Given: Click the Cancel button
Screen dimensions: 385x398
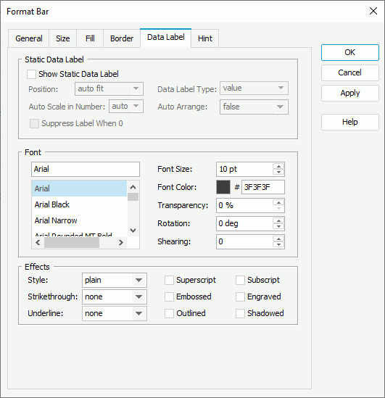Looking at the screenshot, I should (x=350, y=72).
